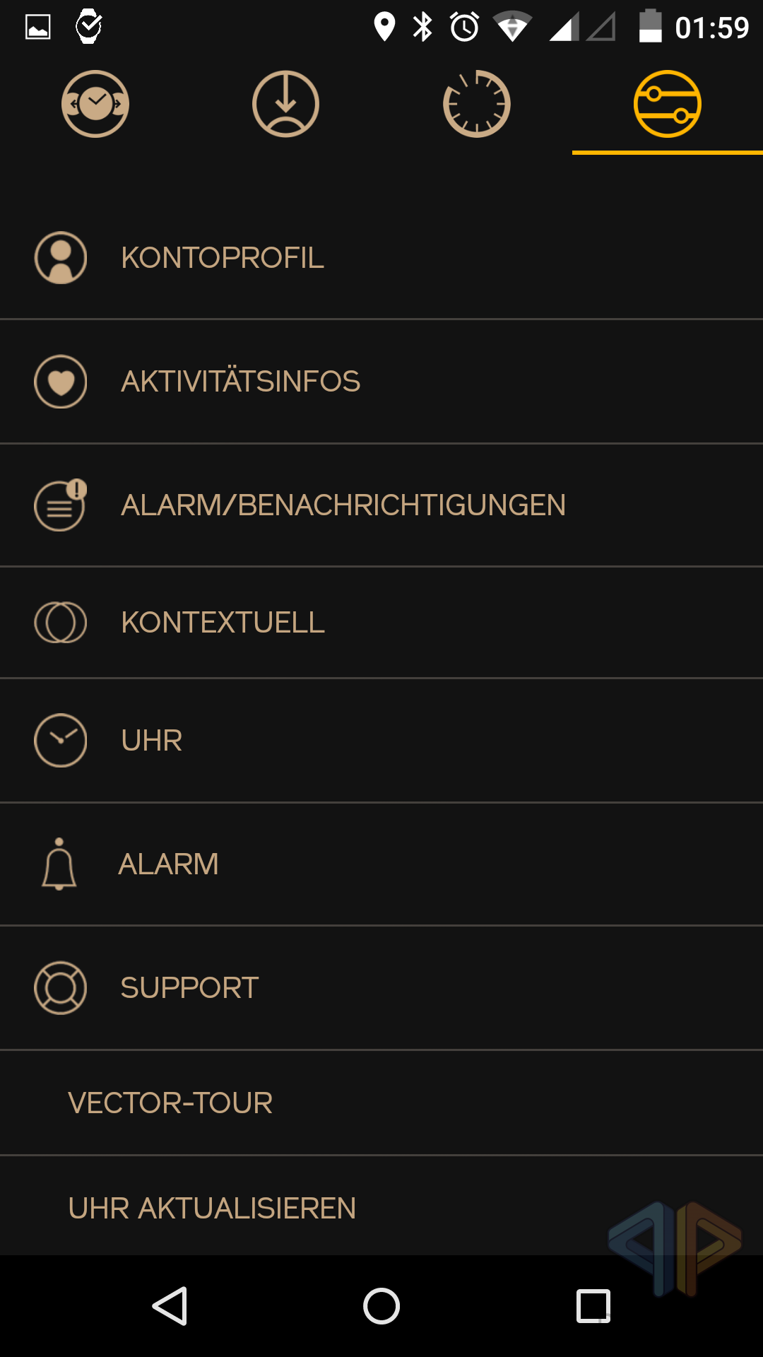The image size is (763, 1357).
Task: Open the watch face tab icon
Action: (95, 104)
